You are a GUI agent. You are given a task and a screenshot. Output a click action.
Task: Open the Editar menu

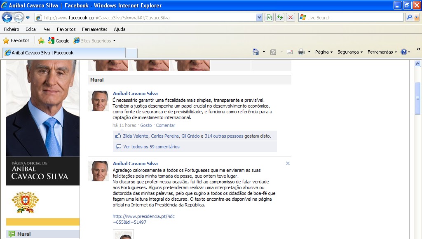coord(31,29)
